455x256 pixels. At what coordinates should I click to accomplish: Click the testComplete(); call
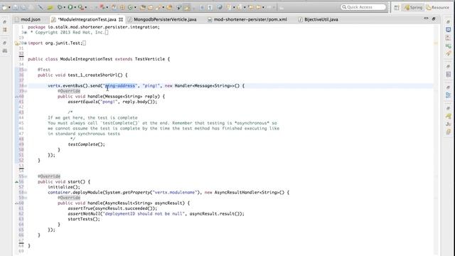[87, 144]
